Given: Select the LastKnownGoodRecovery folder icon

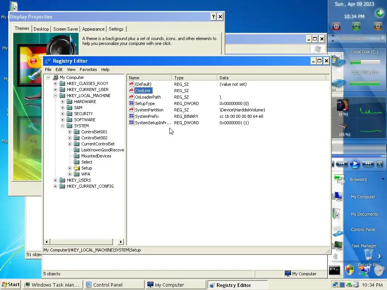Looking at the screenshot, I should pyautogui.click(x=77, y=150).
